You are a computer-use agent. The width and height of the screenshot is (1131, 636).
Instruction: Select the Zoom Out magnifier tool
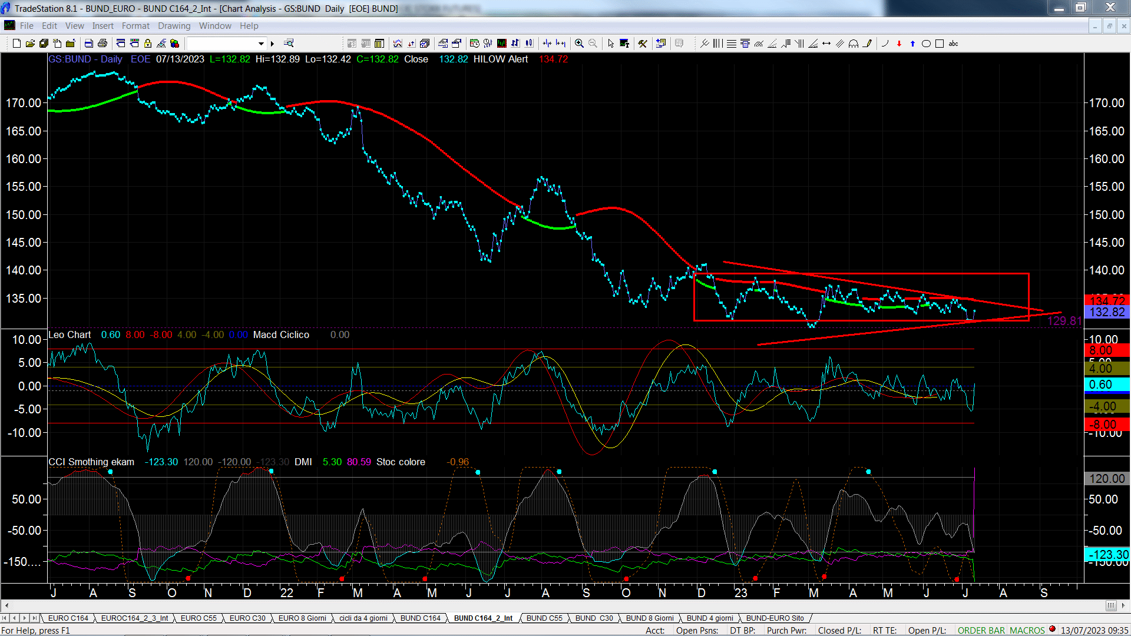pyautogui.click(x=593, y=44)
